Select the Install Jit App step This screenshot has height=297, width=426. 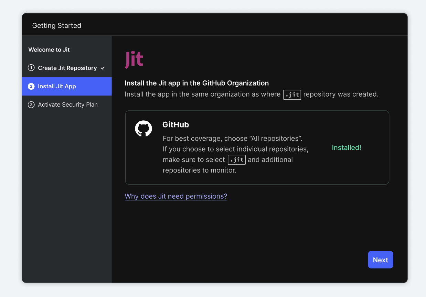click(67, 86)
